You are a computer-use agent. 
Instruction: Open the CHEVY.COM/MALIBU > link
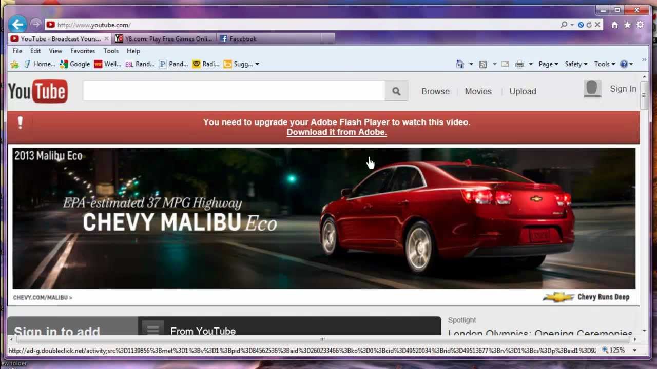(43, 297)
